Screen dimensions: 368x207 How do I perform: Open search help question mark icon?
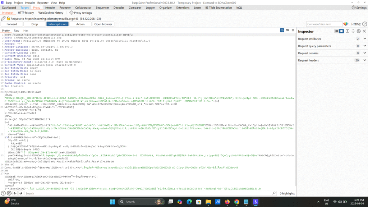pyautogui.click(x=3, y=193)
